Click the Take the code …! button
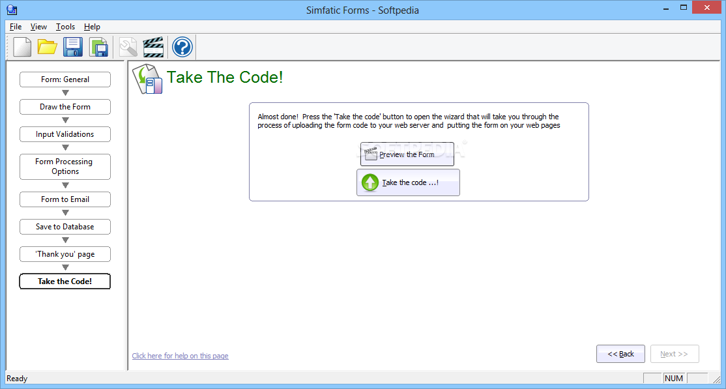The image size is (726, 389). [x=408, y=182]
